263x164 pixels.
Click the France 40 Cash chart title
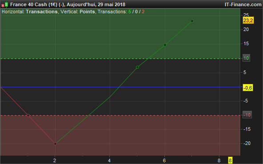click(68, 4)
